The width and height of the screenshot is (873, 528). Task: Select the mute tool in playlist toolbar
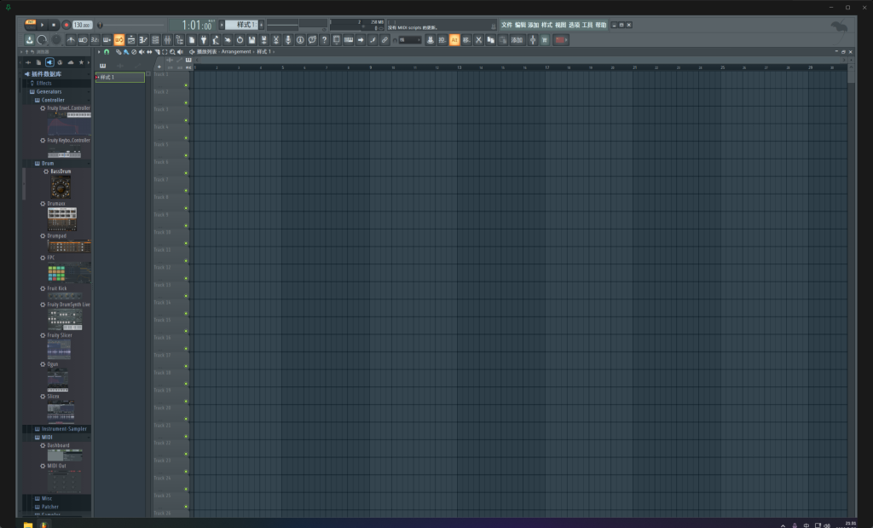click(141, 52)
